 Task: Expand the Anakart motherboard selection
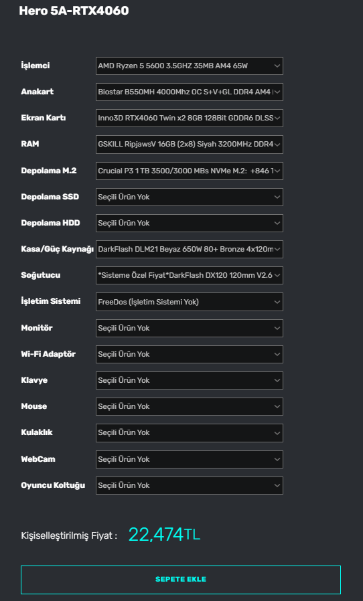tap(189, 92)
